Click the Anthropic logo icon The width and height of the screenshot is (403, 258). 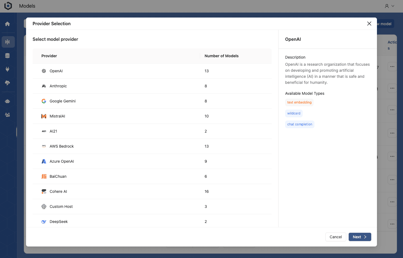(x=44, y=86)
